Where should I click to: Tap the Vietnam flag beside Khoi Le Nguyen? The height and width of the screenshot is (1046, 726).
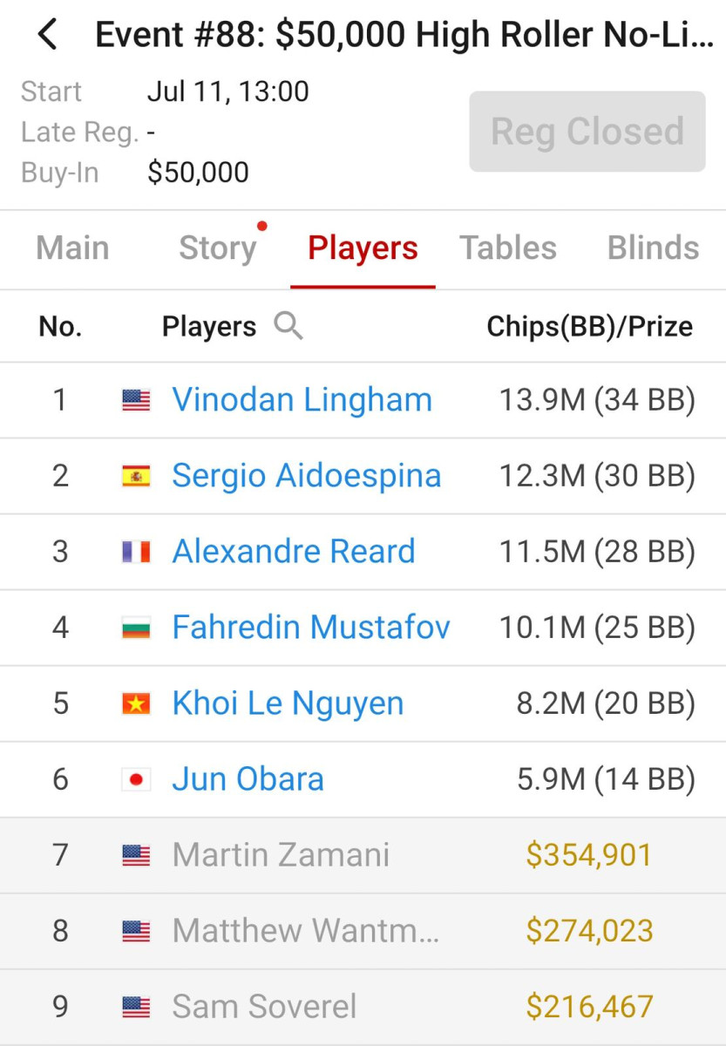point(136,703)
